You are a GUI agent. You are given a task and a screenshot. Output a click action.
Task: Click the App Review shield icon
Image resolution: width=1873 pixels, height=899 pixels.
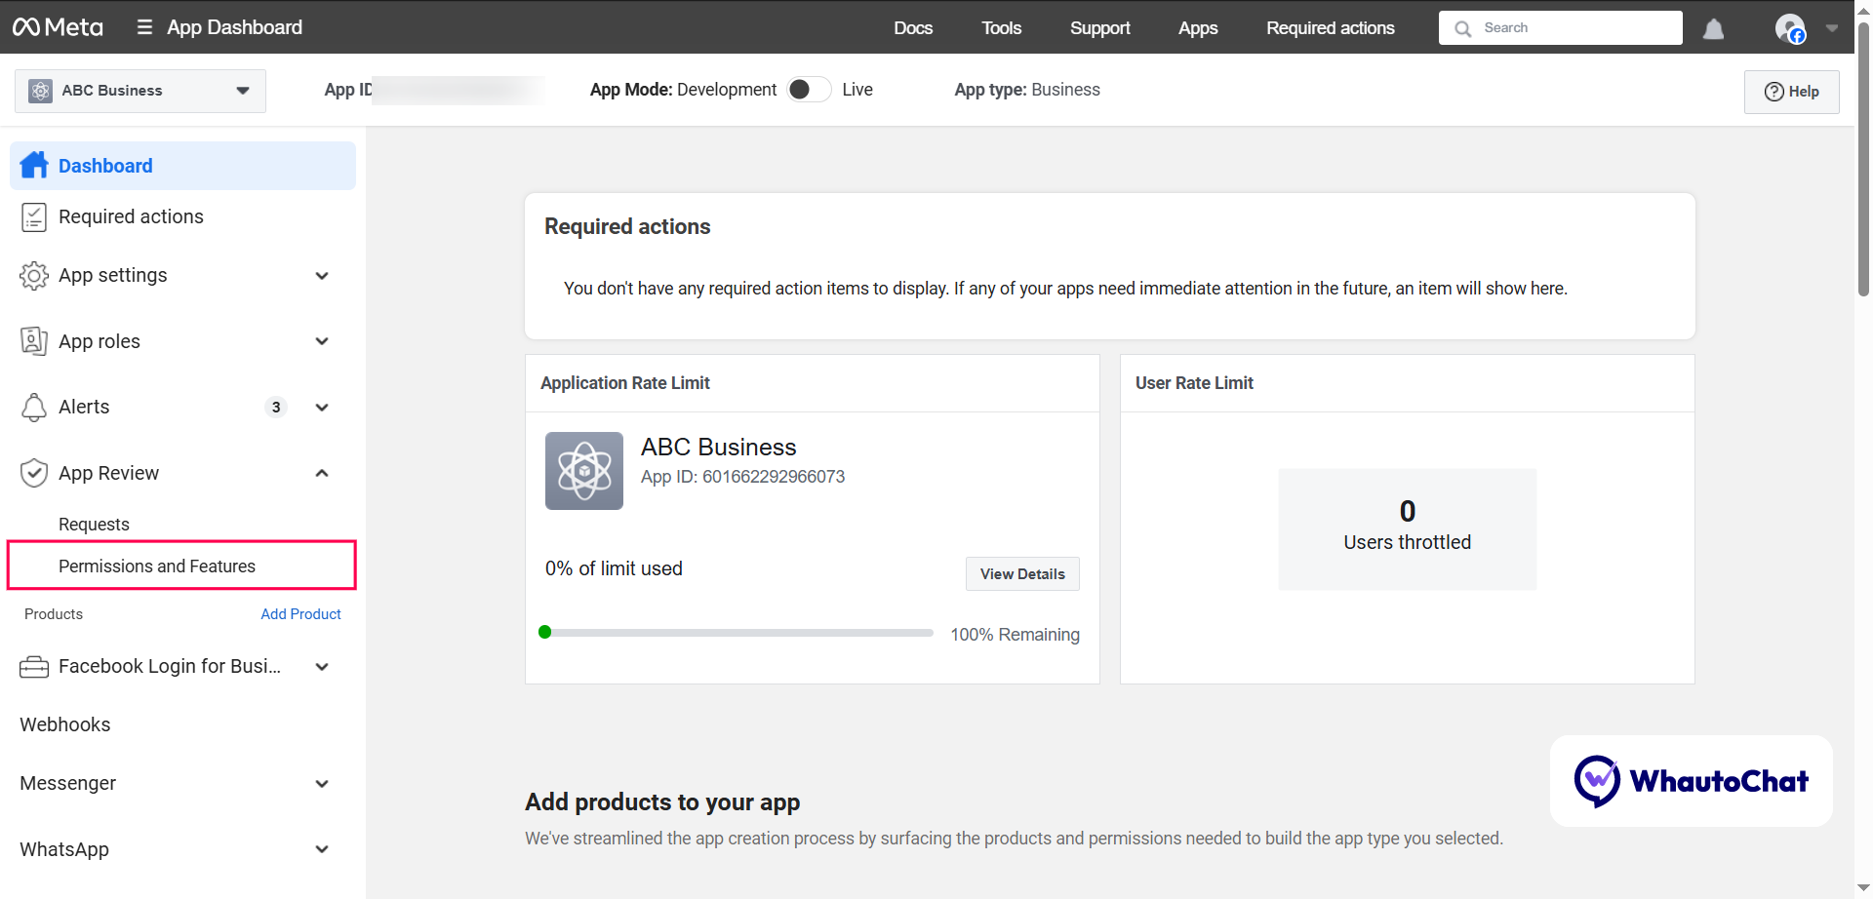(x=34, y=474)
